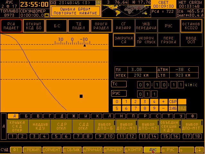Select letter tab Б

coord(25,116)
